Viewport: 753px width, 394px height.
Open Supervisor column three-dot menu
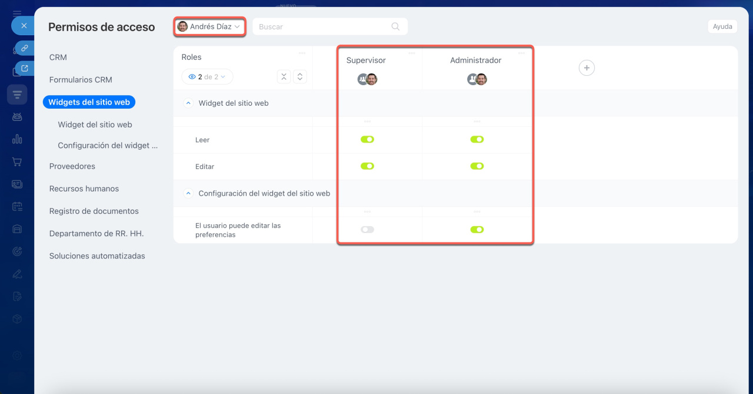coord(412,53)
